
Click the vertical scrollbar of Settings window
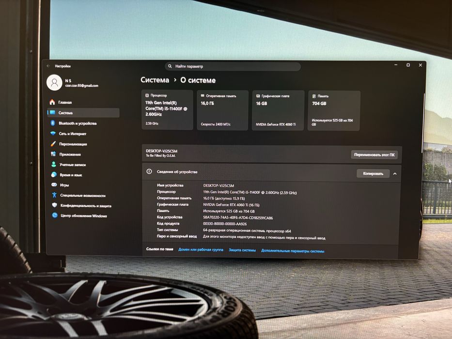pyautogui.click(x=423, y=124)
